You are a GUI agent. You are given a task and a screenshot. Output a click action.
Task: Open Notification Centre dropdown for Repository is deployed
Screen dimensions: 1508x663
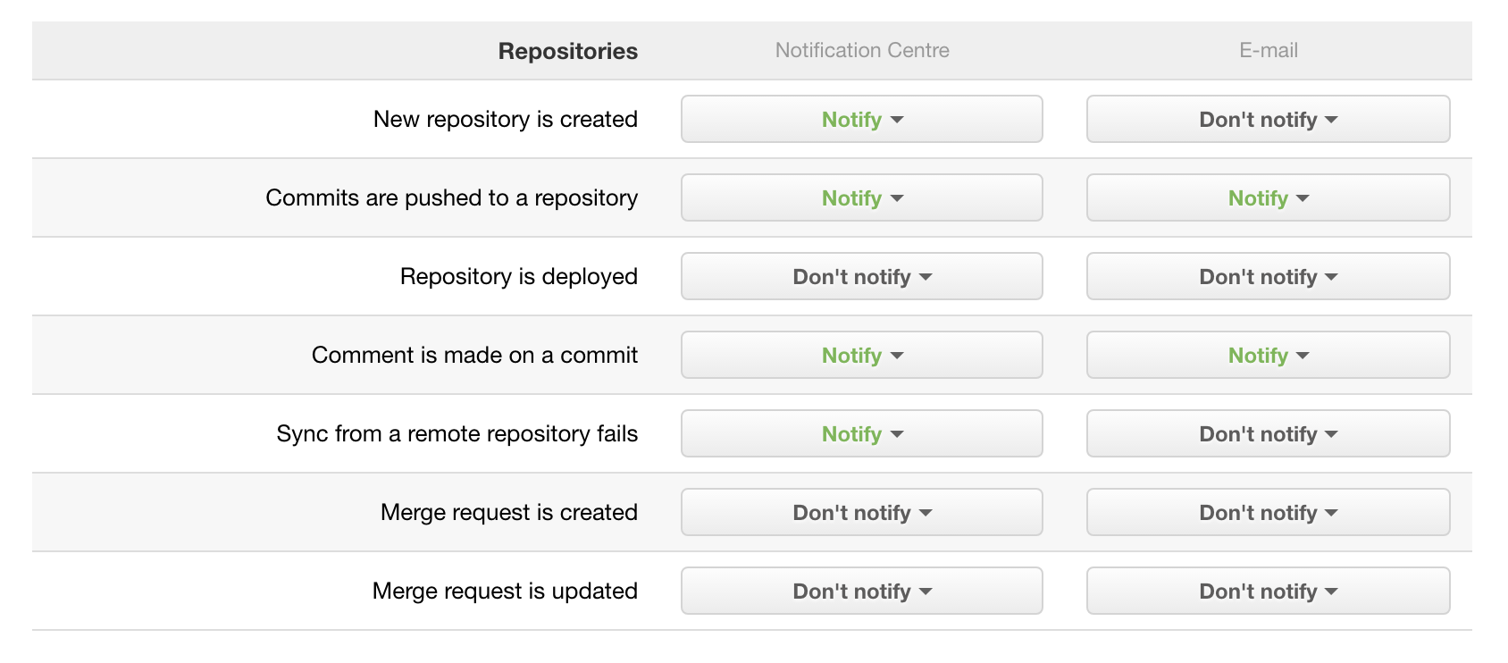coord(861,276)
